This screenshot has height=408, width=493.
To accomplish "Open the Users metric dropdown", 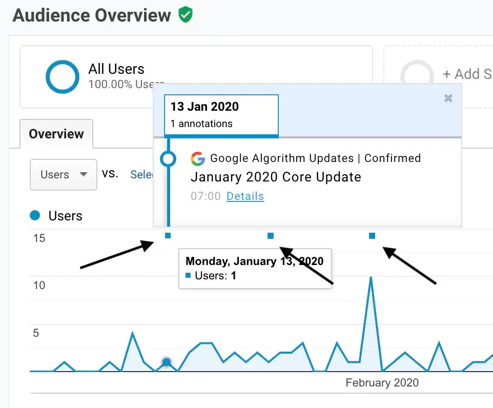I will (x=63, y=174).
